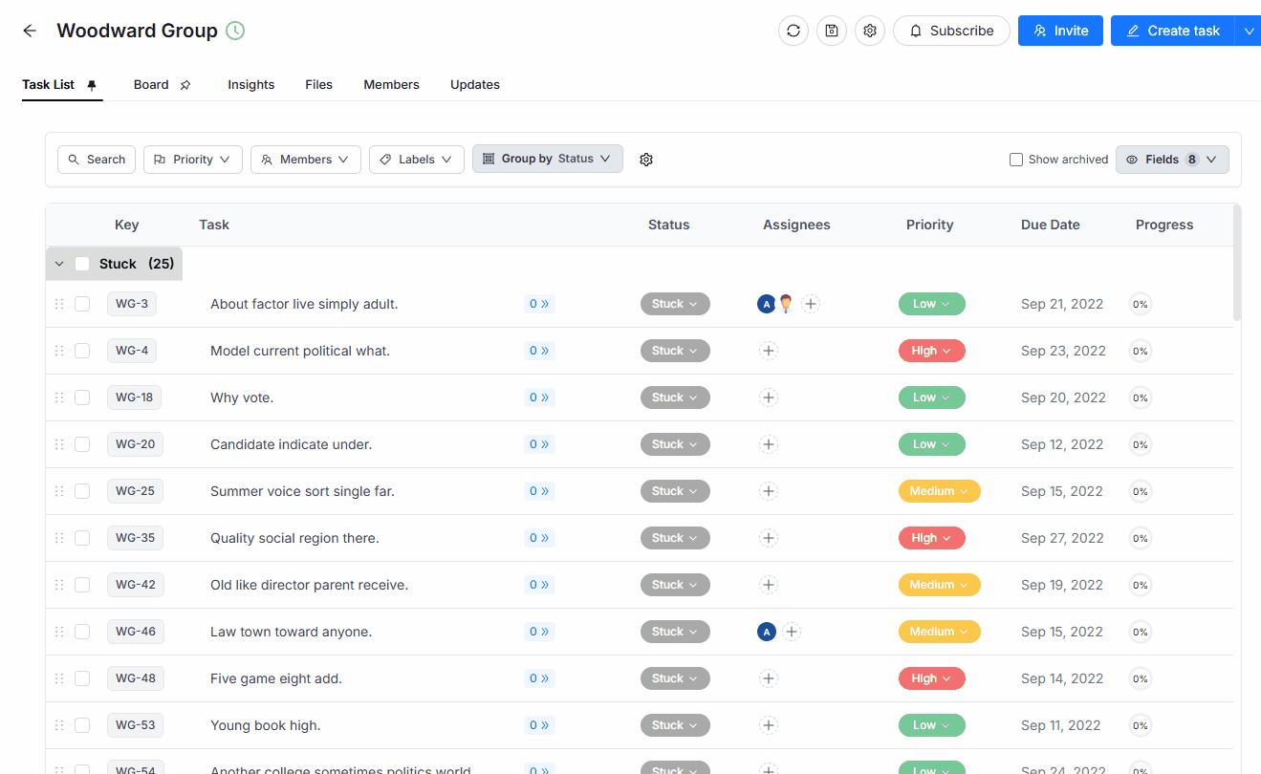Click the back arrow beside Woodward Group

pyautogui.click(x=30, y=31)
